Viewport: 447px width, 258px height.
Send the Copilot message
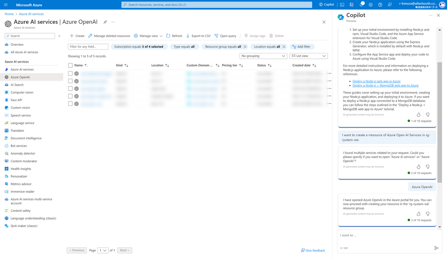point(437,248)
